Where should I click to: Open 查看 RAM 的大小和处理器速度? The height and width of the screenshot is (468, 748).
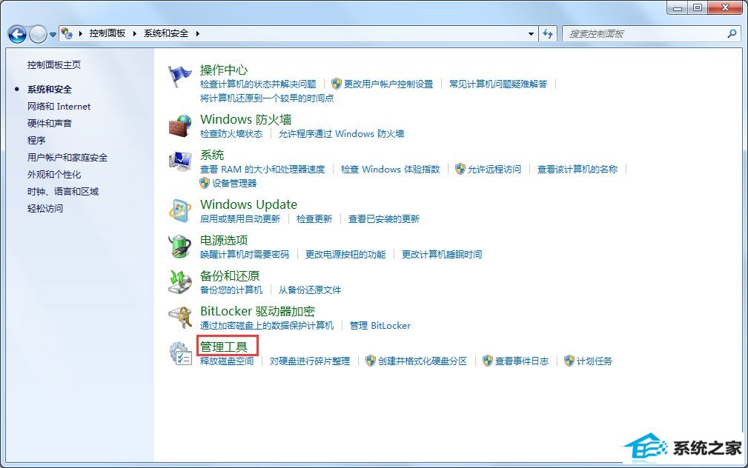pyautogui.click(x=262, y=169)
